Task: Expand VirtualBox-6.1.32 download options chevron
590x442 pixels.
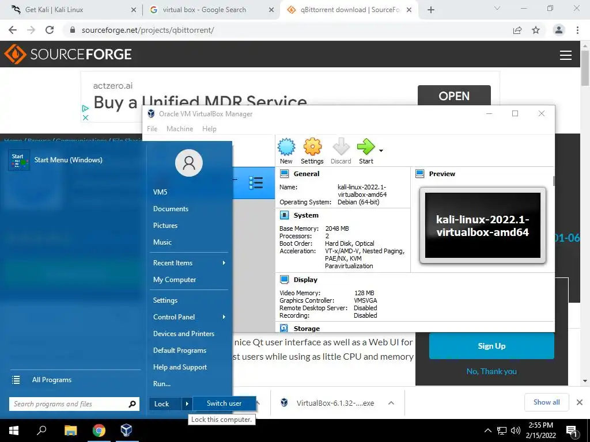Action: [x=391, y=403]
